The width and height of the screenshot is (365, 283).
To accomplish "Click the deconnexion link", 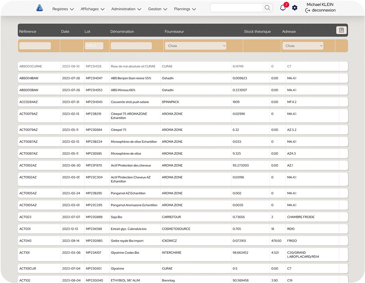I will (324, 10).
